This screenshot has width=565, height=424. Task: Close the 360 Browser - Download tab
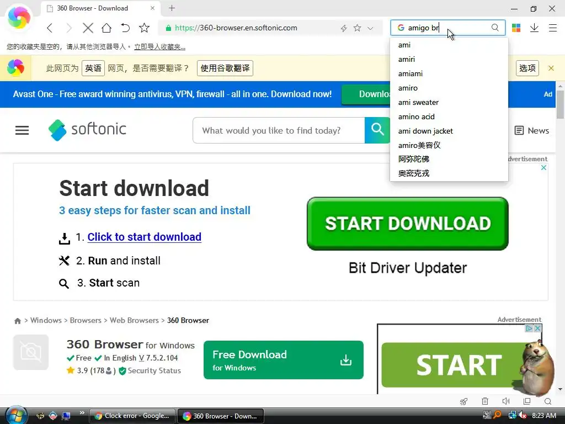(x=152, y=8)
